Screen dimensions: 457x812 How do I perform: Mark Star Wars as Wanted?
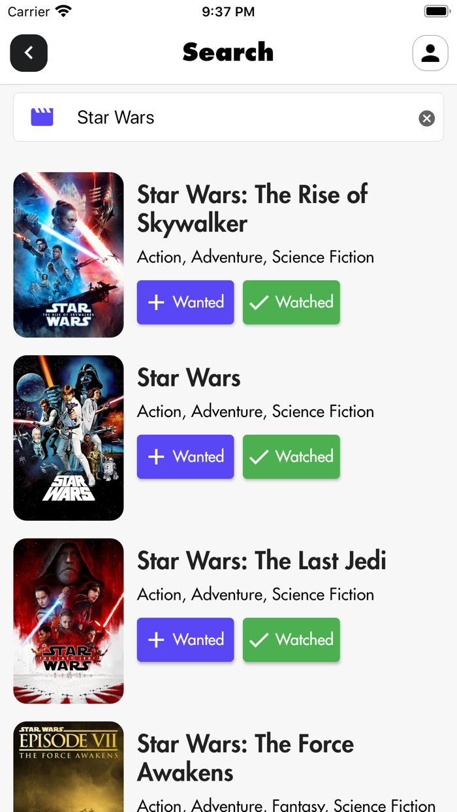click(185, 457)
